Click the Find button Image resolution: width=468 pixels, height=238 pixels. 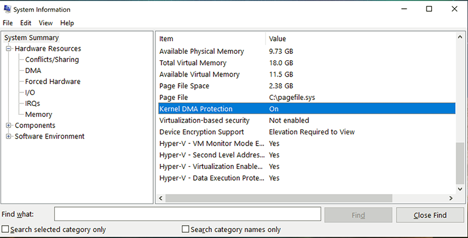pos(358,215)
